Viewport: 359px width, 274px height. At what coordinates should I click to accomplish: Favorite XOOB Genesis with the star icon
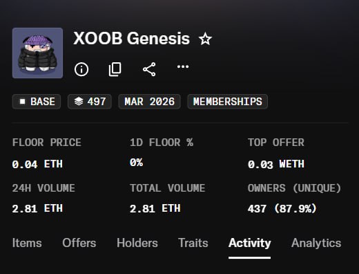coord(205,39)
